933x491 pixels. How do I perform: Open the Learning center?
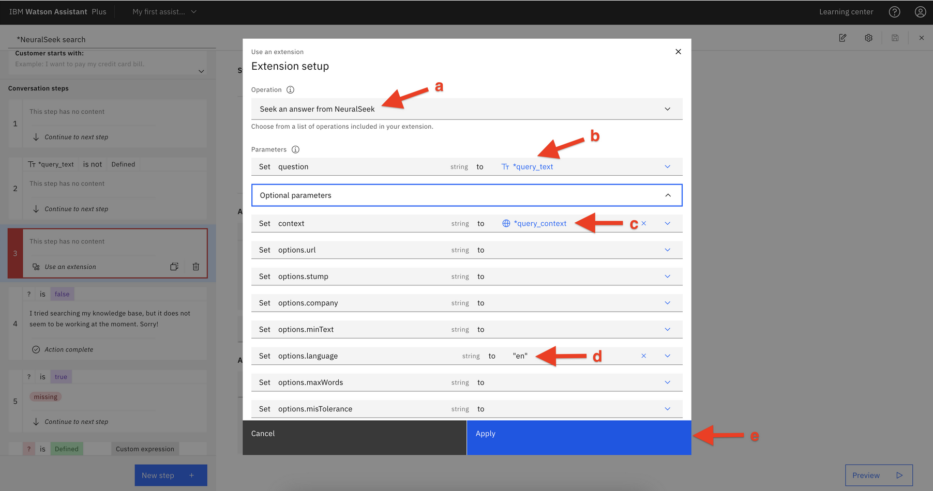[x=846, y=12]
